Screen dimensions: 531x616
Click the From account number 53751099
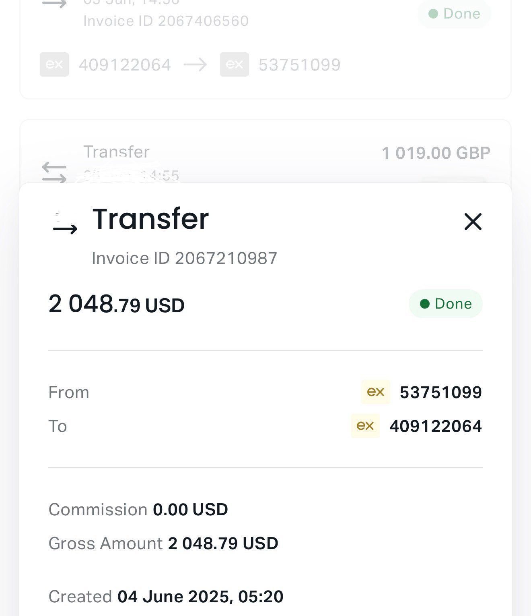pyautogui.click(x=440, y=392)
